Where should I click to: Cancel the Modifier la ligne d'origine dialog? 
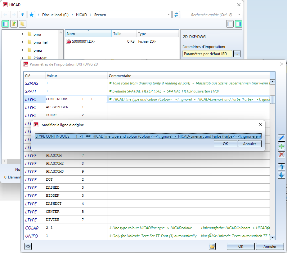pos(250,144)
